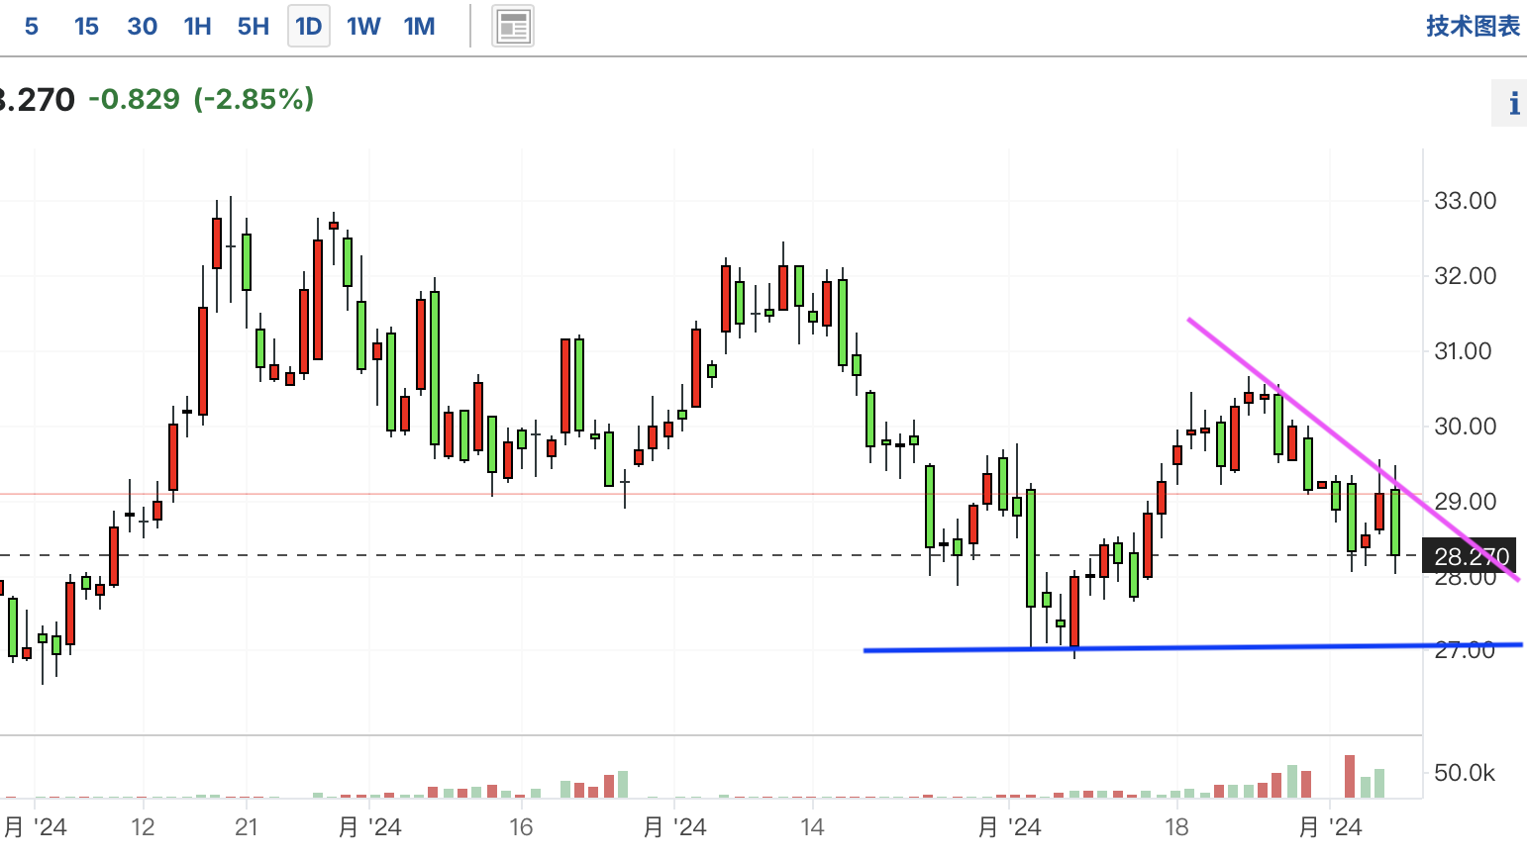
Task: Click the 21 date axis label
Action: 247,827
